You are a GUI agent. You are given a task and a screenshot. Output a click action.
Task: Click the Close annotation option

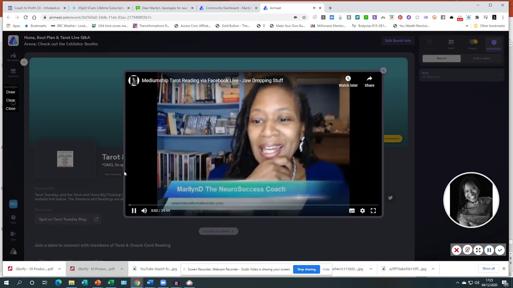pyautogui.click(x=10, y=108)
